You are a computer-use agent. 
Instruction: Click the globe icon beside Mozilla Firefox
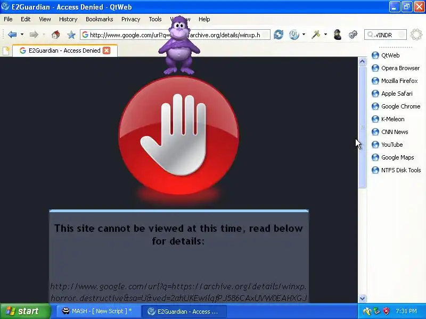(375, 81)
